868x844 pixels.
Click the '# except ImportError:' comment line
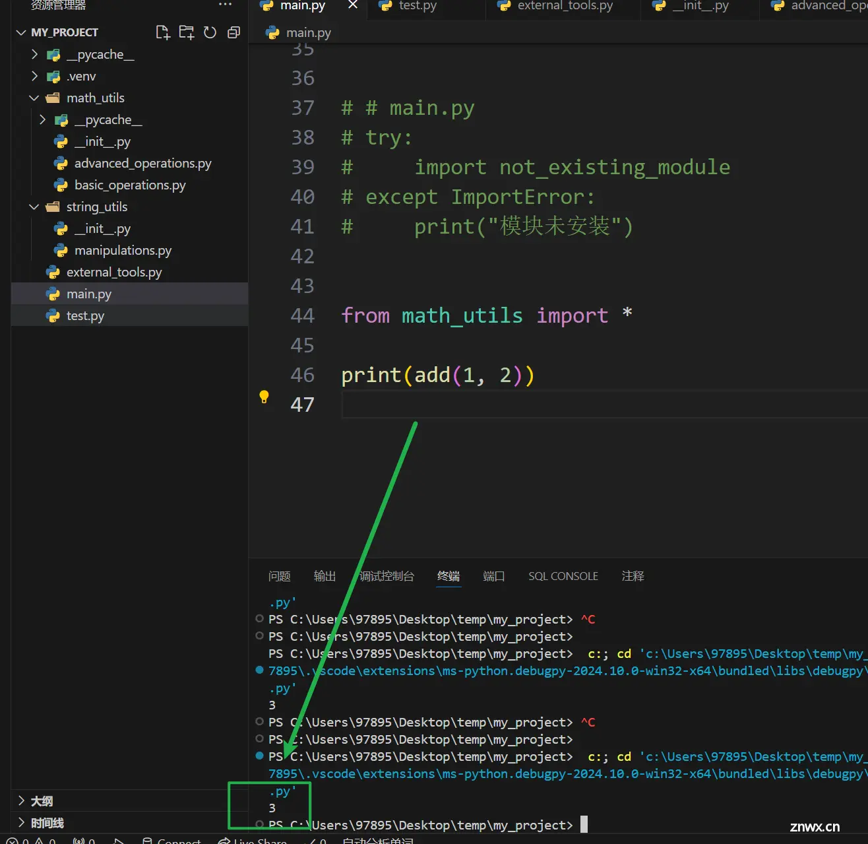468,197
